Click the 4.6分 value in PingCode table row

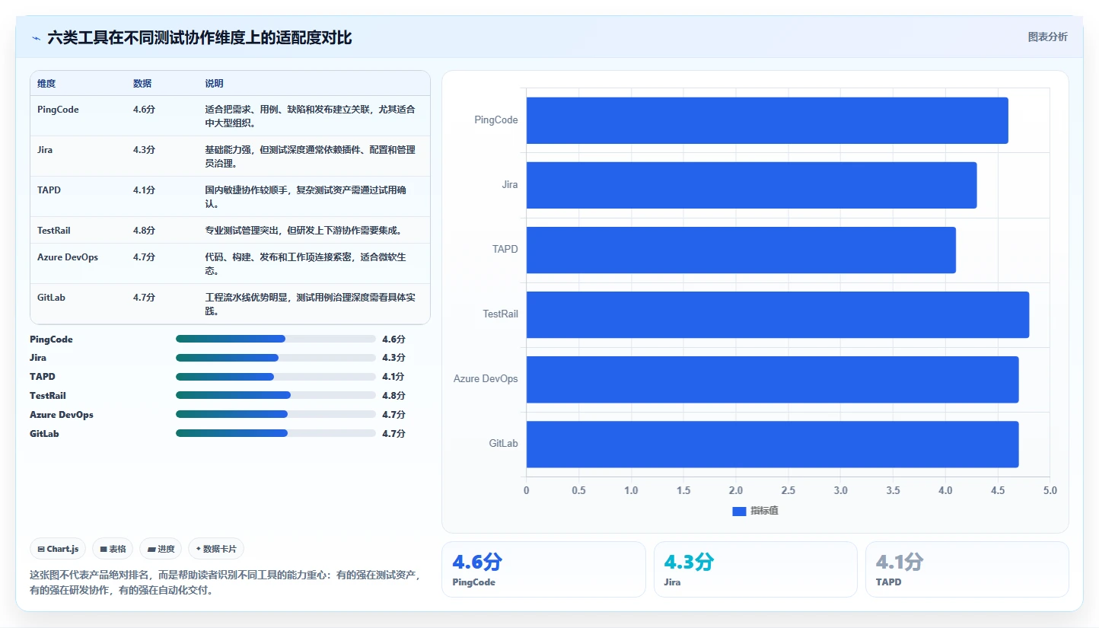pos(144,110)
